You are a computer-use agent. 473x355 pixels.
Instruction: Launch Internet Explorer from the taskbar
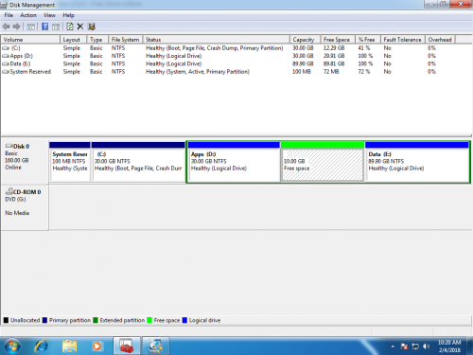[42, 346]
